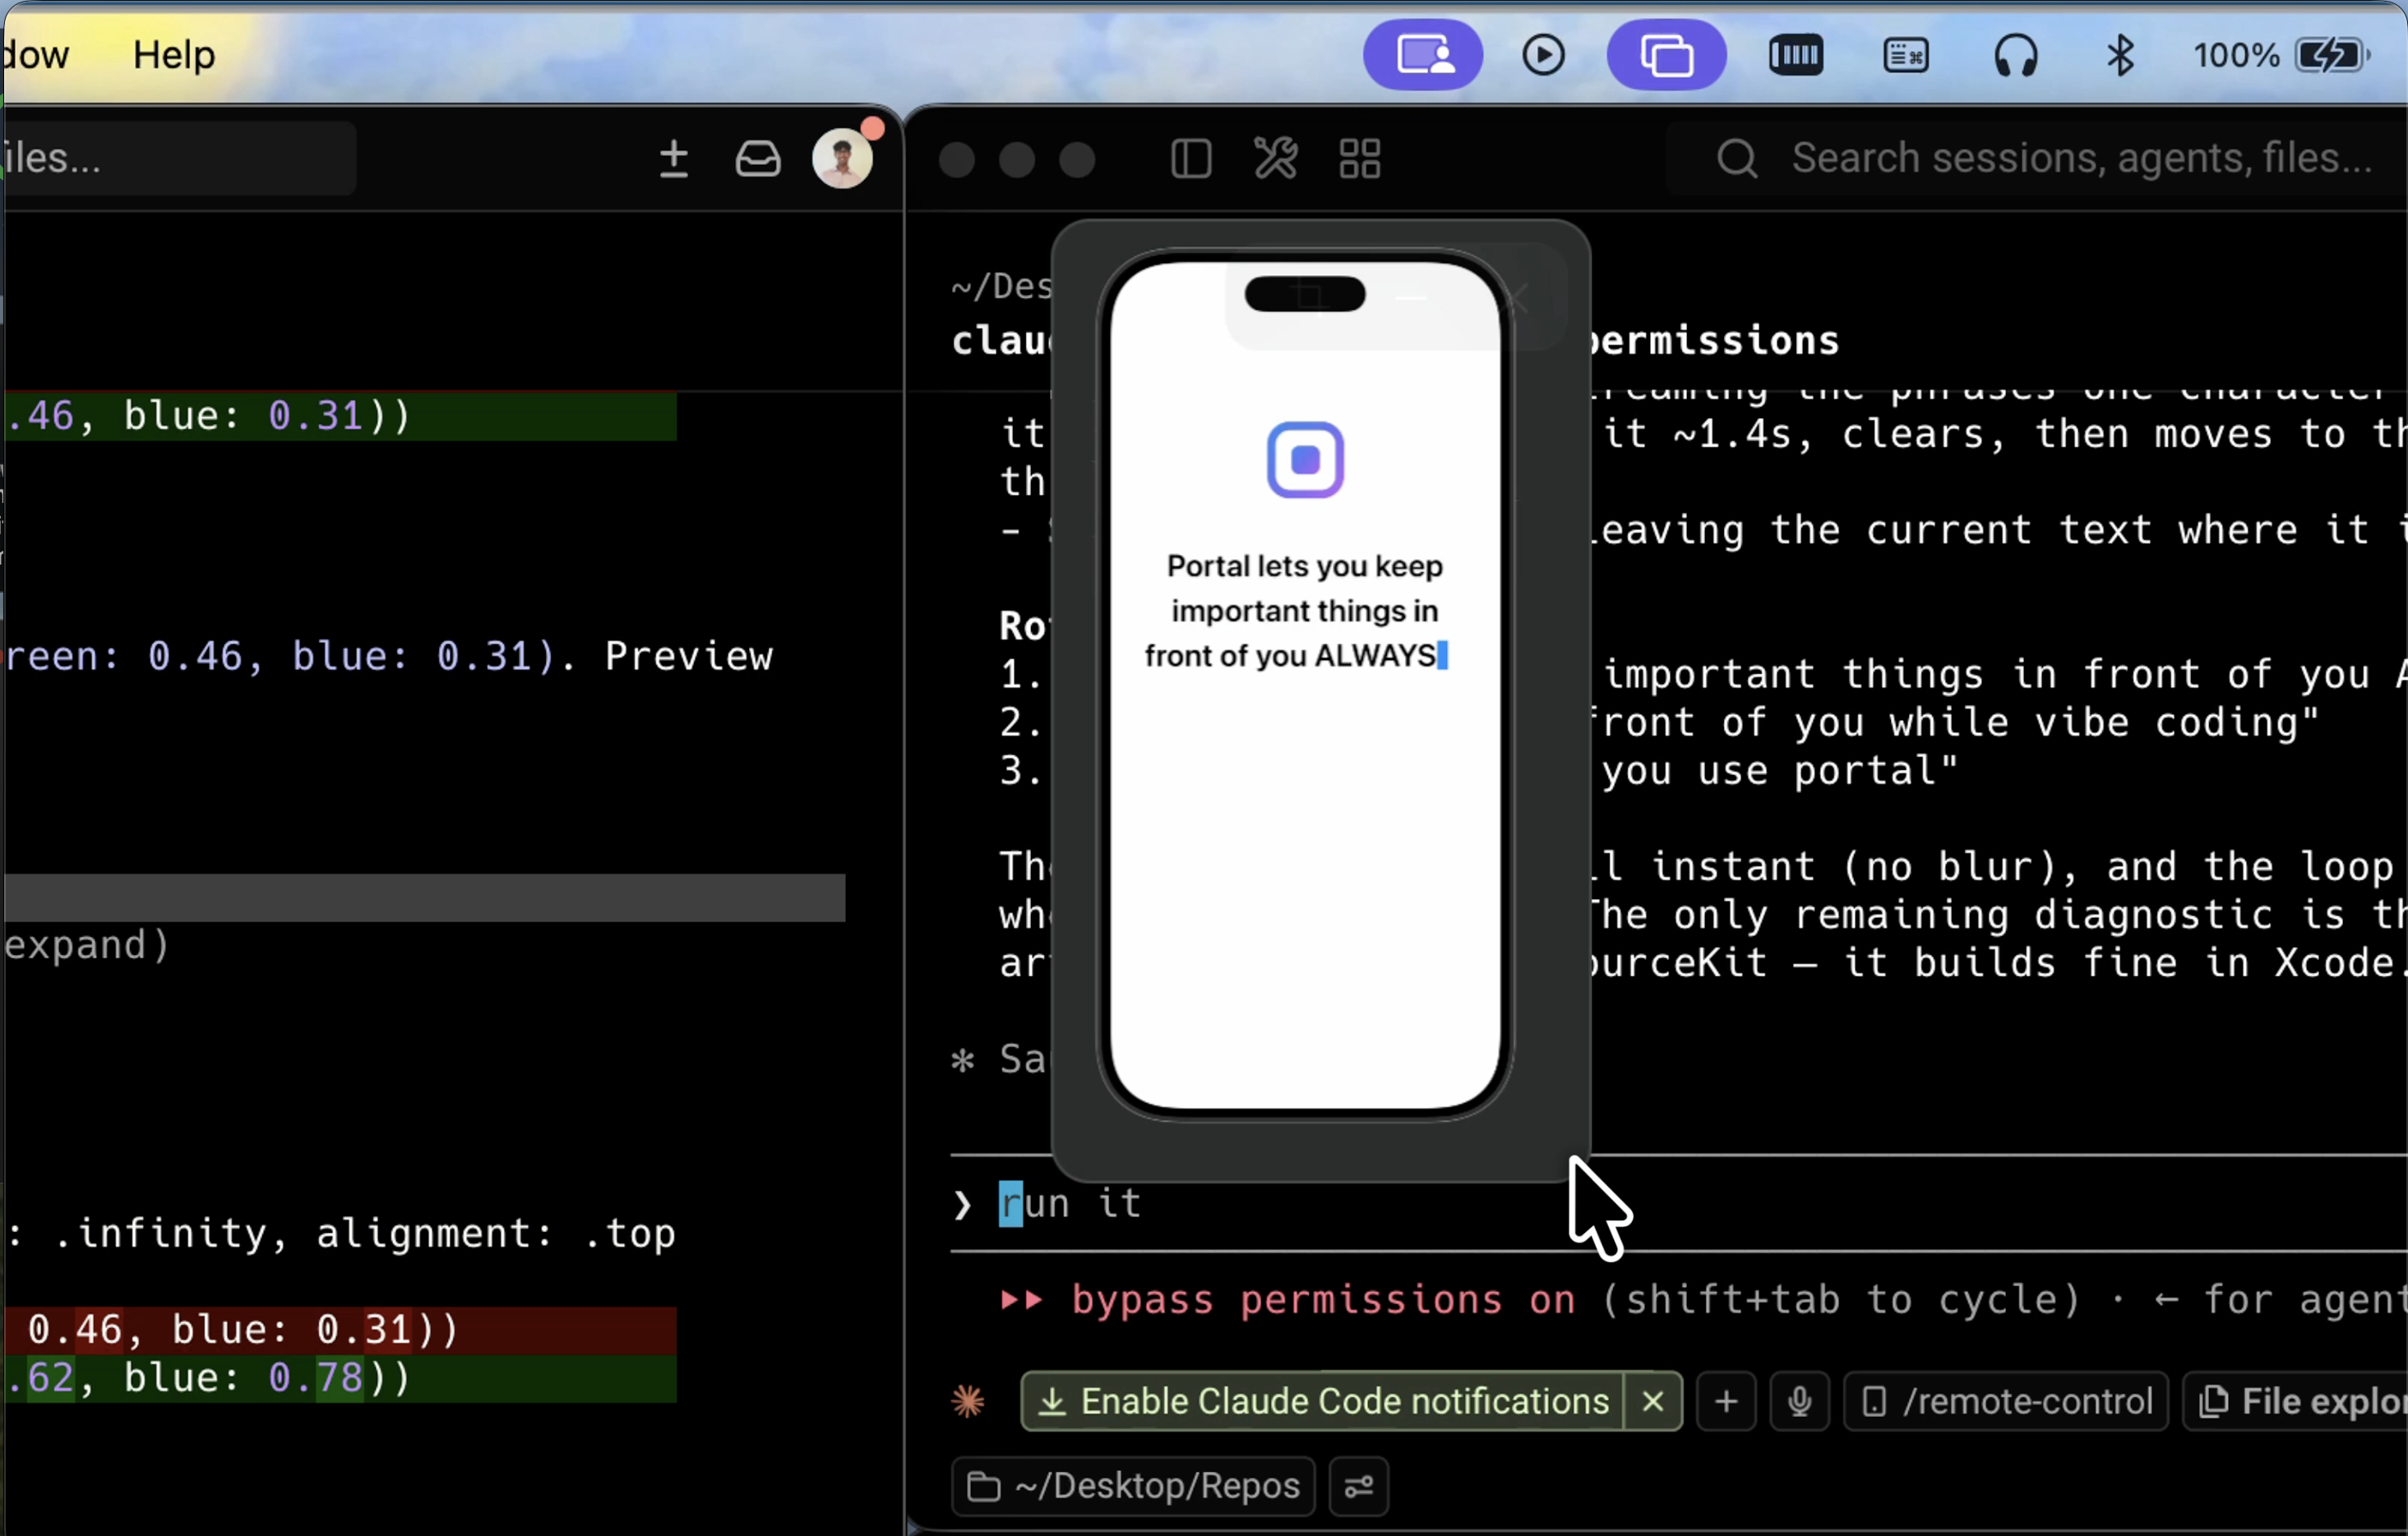2408x1536 pixels.
Task: Click the orange Claude starburst icon
Action: (x=968, y=1401)
